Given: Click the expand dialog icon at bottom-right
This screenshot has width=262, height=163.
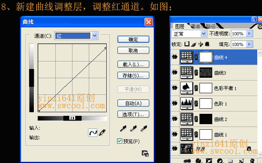Looking at the screenshot, I should [145, 153].
